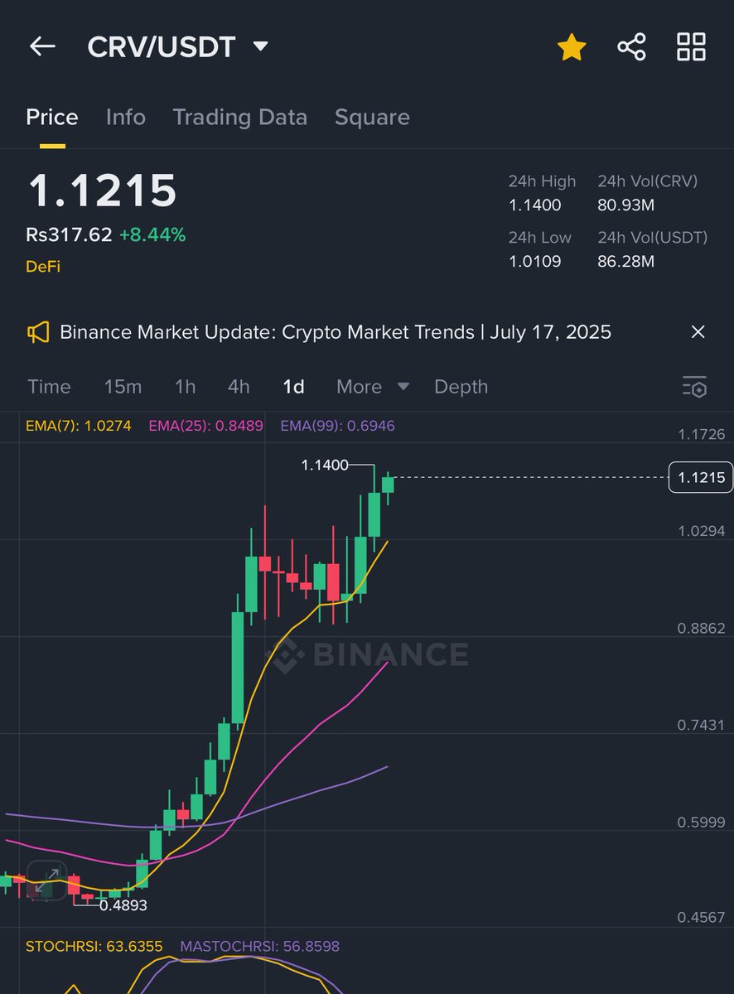Viewport: 734px width, 994px height.
Task: Tap the MASTOCHRSI: 56.8598 label
Action: tap(259, 946)
